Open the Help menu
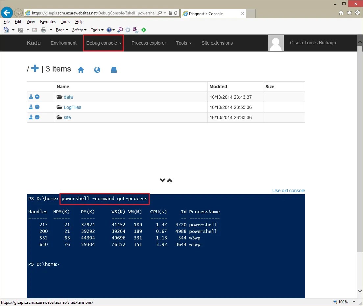363x306 pixels. [79, 21]
